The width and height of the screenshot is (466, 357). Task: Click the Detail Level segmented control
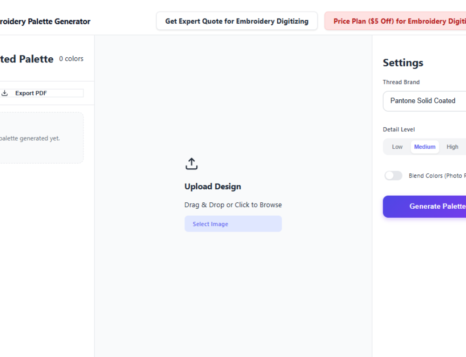point(425,146)
